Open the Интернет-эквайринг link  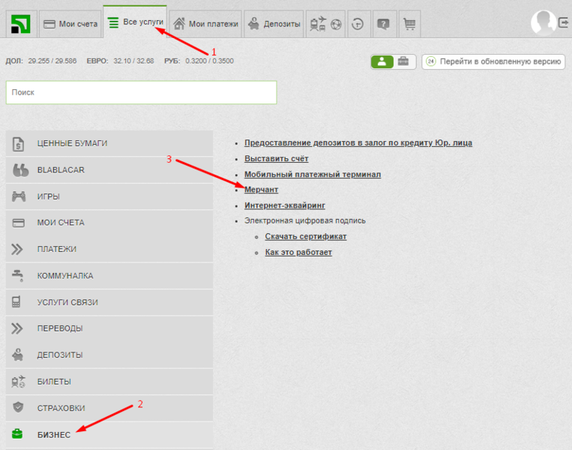(x=284, y=205)
